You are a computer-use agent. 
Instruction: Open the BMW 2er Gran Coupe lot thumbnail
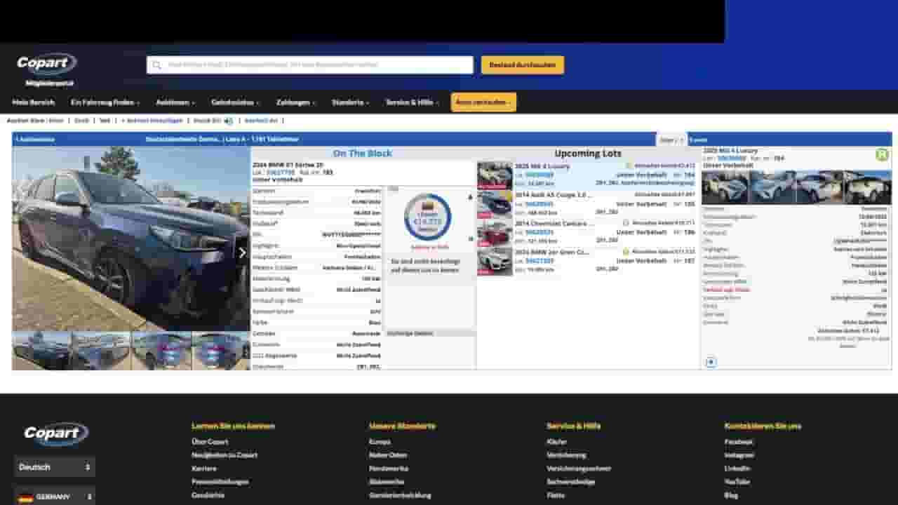(495, 262)
